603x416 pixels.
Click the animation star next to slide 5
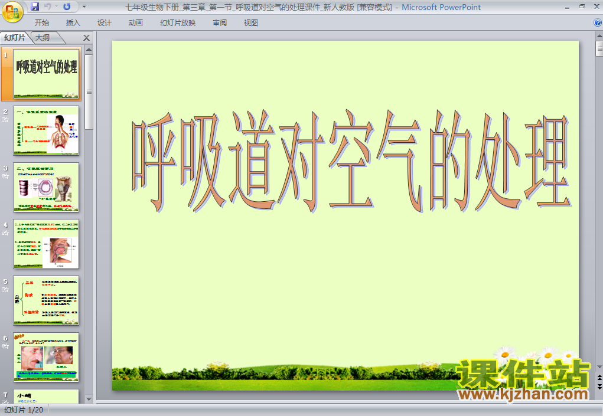(5, 290)
